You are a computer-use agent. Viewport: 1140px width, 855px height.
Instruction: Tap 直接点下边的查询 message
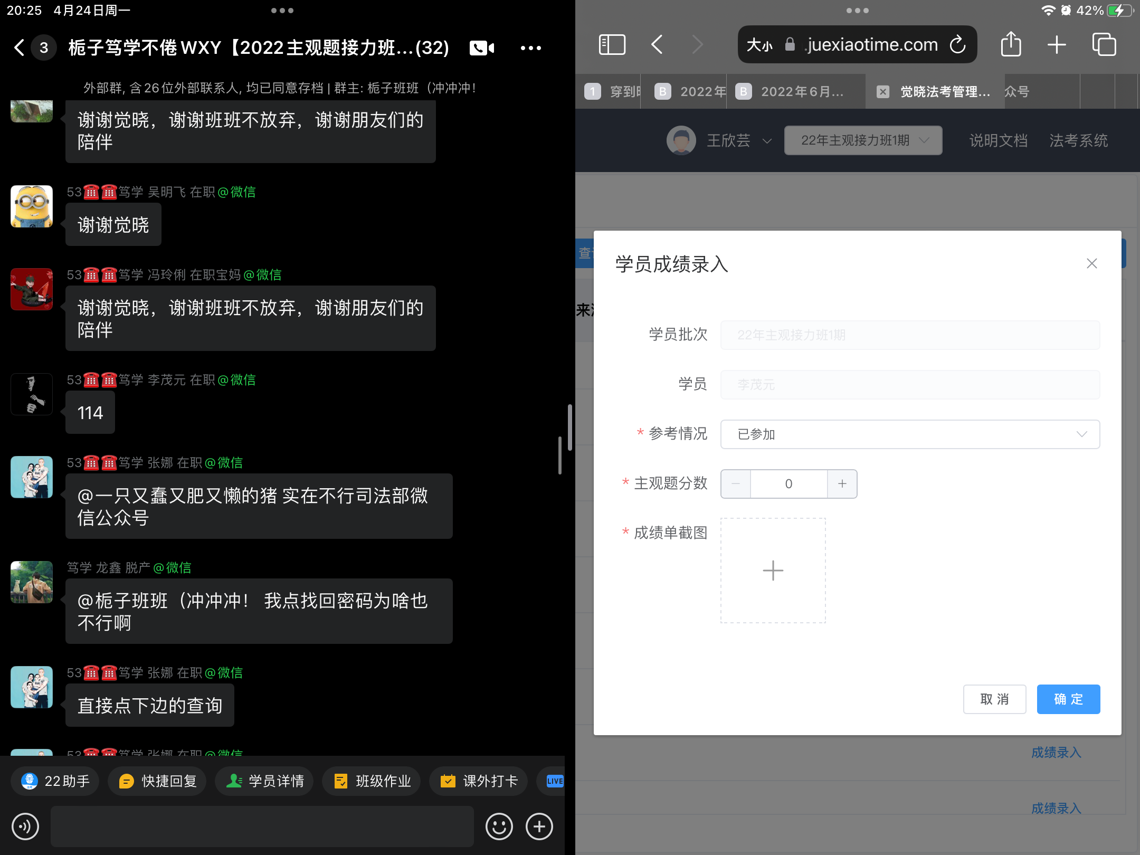(150, 706)
